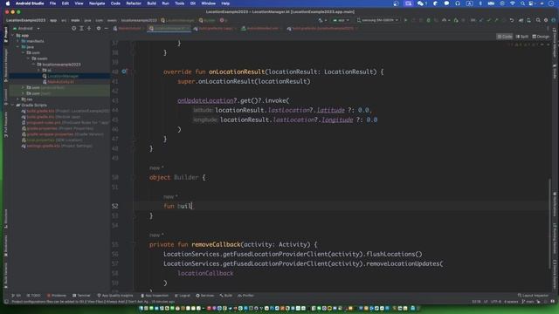Expand the manifests folder

click(17, 41)
